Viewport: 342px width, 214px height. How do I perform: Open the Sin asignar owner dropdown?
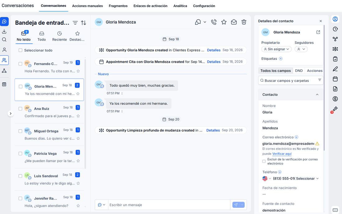[x=276, y=49]
